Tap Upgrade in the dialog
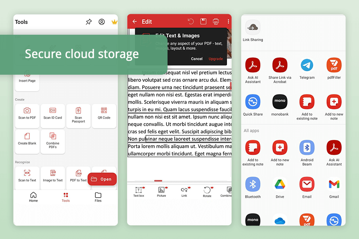 [x=216, y=59]
